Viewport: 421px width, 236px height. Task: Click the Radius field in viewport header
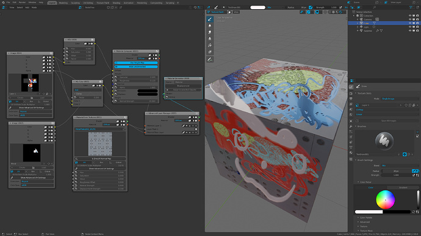click(x=298, y=7)
